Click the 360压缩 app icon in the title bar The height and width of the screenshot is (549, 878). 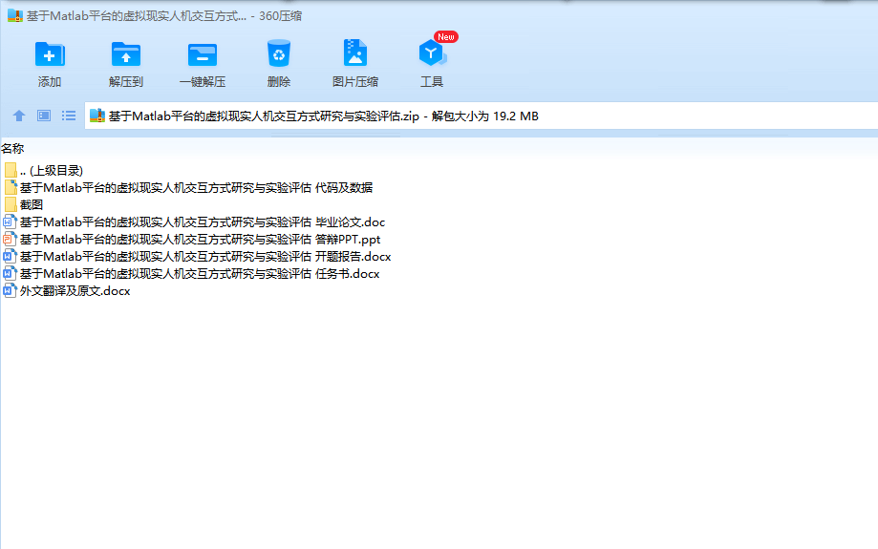[x=15, y=15]
